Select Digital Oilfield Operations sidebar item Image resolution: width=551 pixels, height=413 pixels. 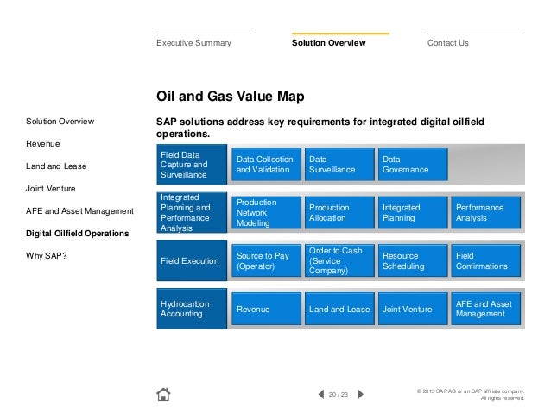(x=78, y=234)
